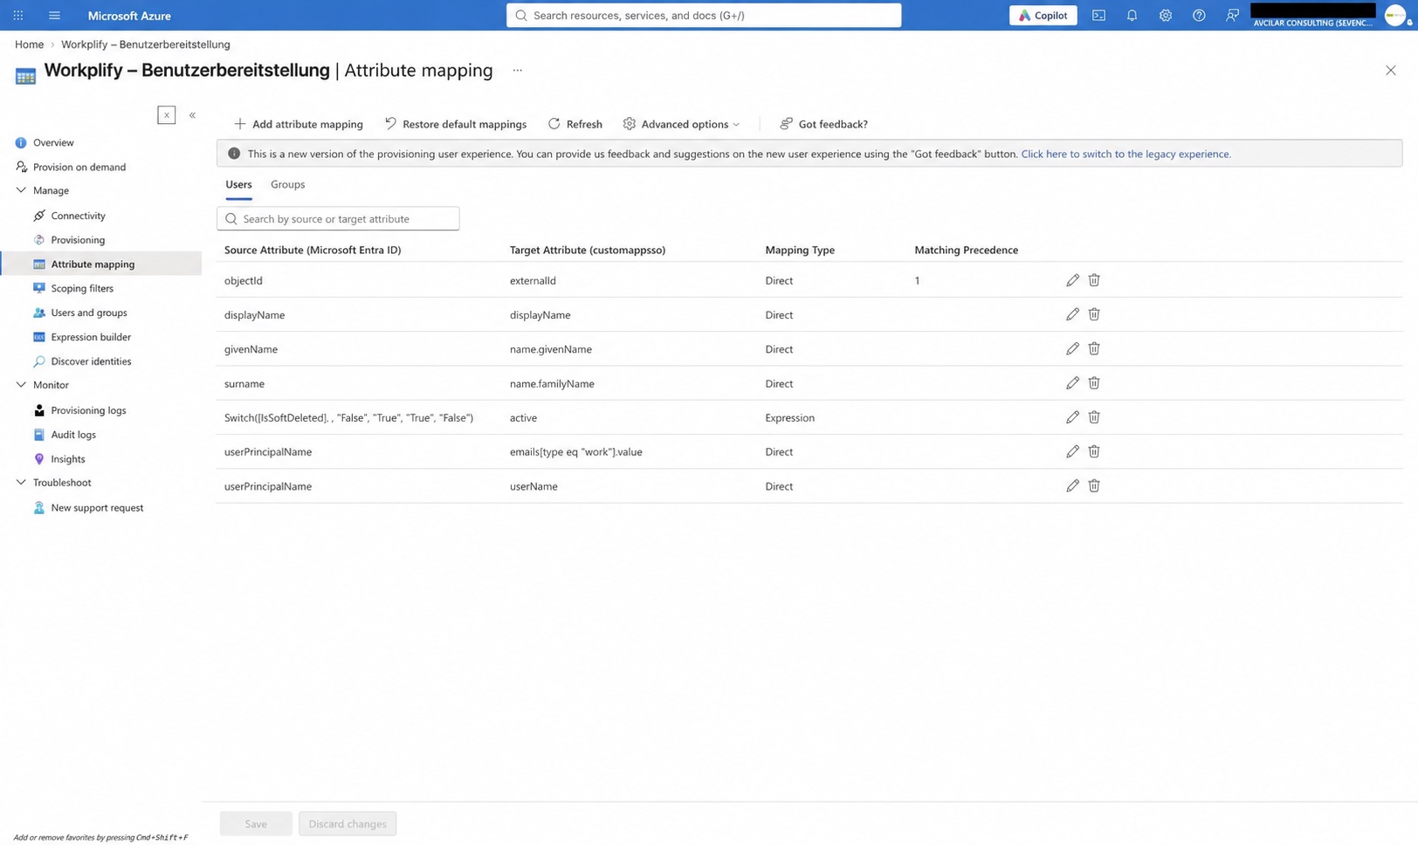Viewport: 1418px width, 845px height.
Task: Collapse the Manage section
Action: 21,190
